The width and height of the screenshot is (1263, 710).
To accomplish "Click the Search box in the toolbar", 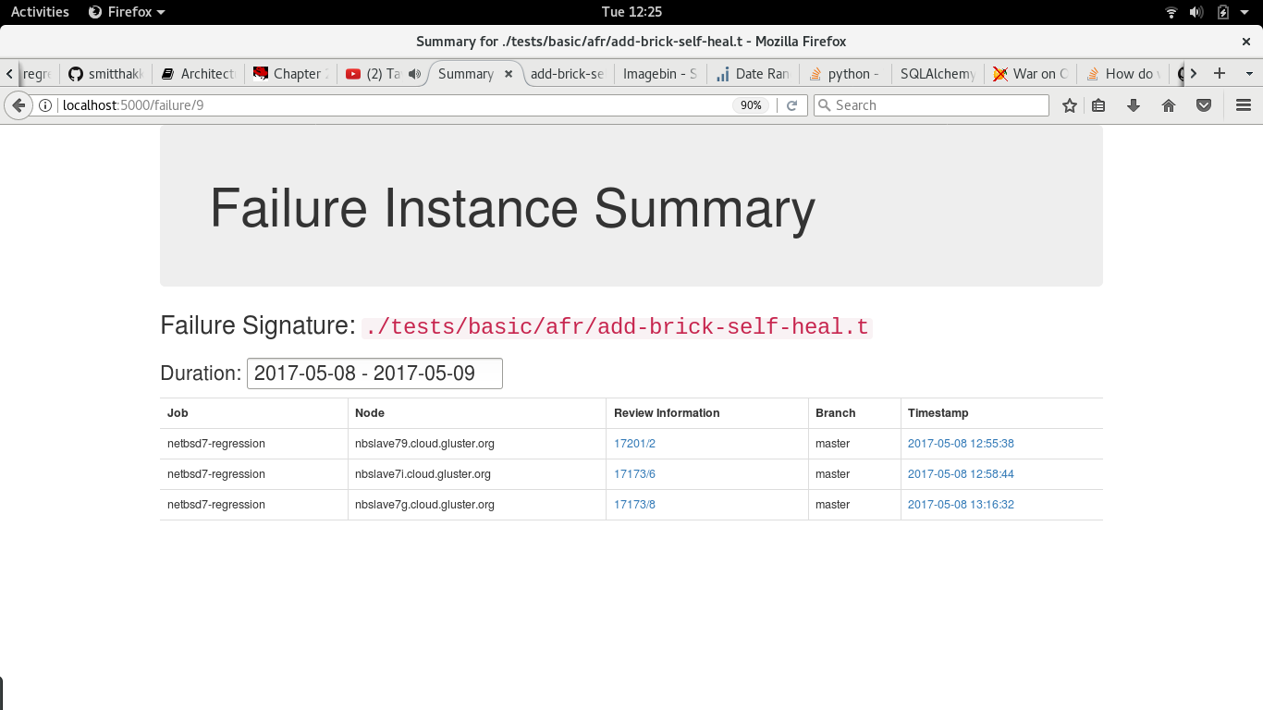I will [x=931, y=105].
